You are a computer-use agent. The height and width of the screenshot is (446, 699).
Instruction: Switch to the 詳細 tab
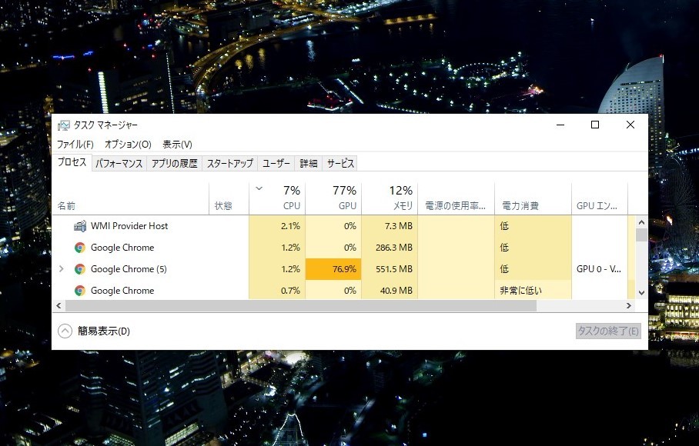click(309, 163)
